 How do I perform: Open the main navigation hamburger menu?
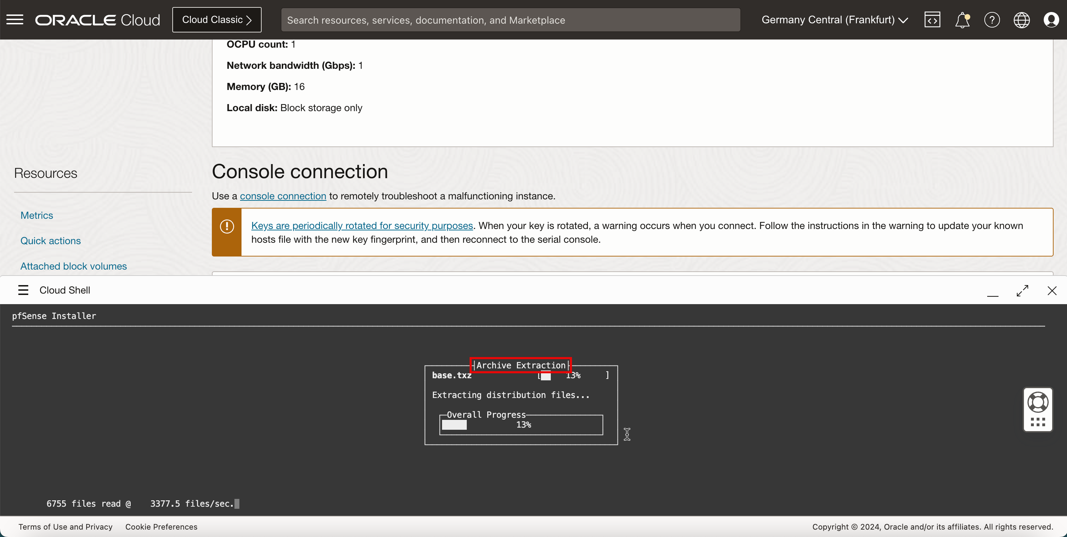pos(15,19)
